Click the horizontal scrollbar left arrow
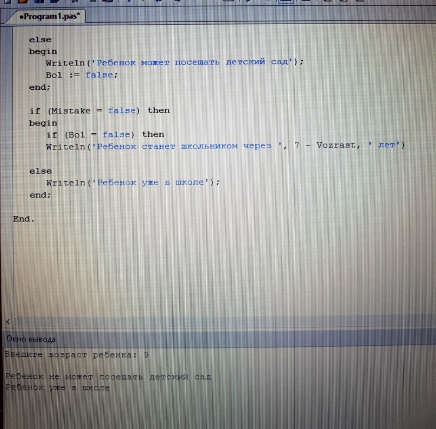Viewport: 436px width, 429px height. tap(7, 322)
